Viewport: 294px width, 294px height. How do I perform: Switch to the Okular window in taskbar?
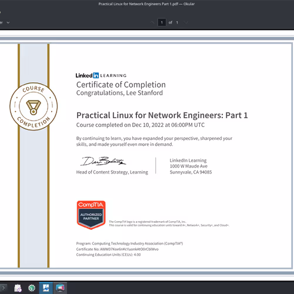[46, 288]
